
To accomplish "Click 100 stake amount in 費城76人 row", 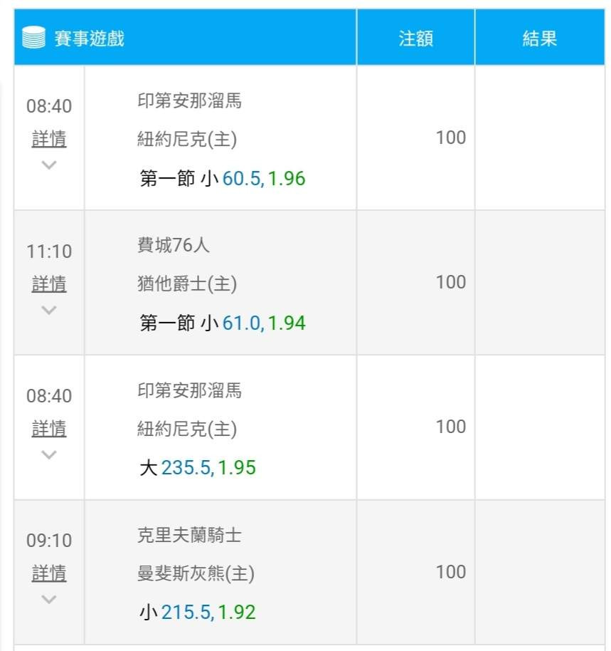I will click(450, 283).
